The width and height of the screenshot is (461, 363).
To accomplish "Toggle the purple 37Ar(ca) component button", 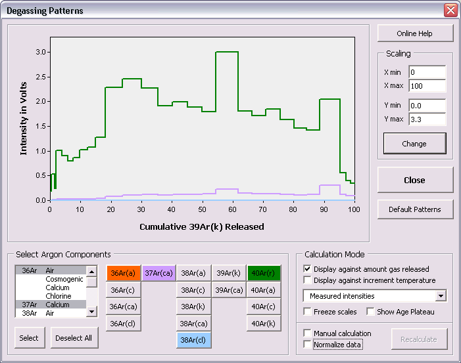I will 158,273.
